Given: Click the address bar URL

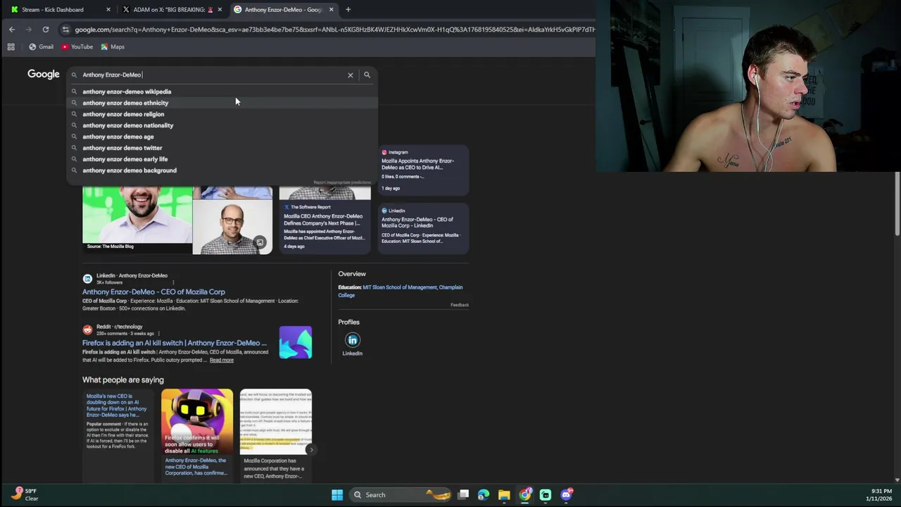Looking at the screenshot, I should pos(334,30).
